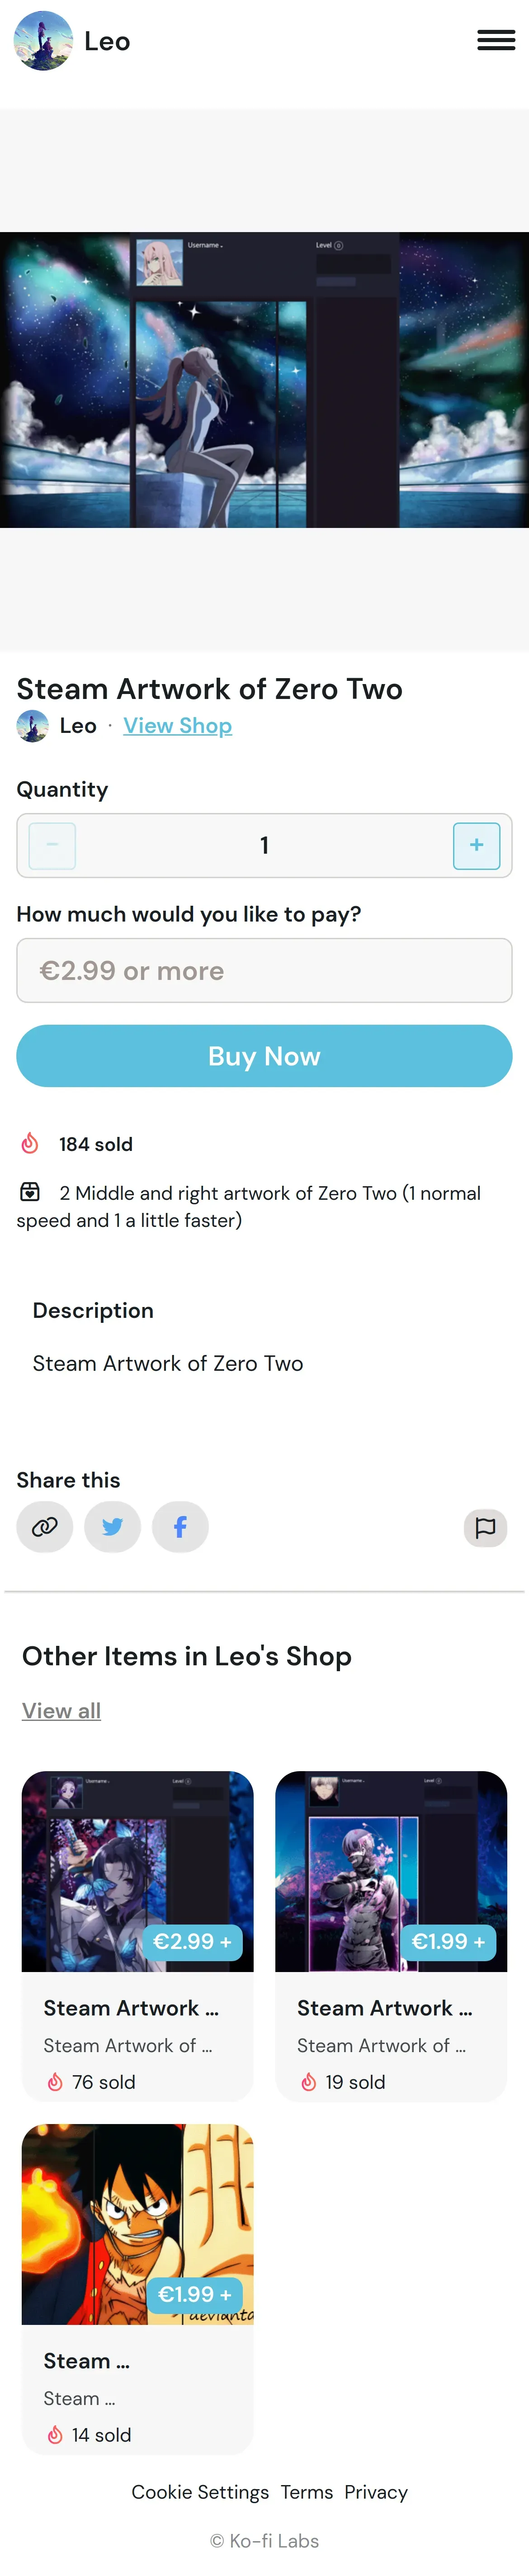This screenshot has height=2576, width=529.
Task: Open Cookie Settings in footer
Action: click(200, 2492)
